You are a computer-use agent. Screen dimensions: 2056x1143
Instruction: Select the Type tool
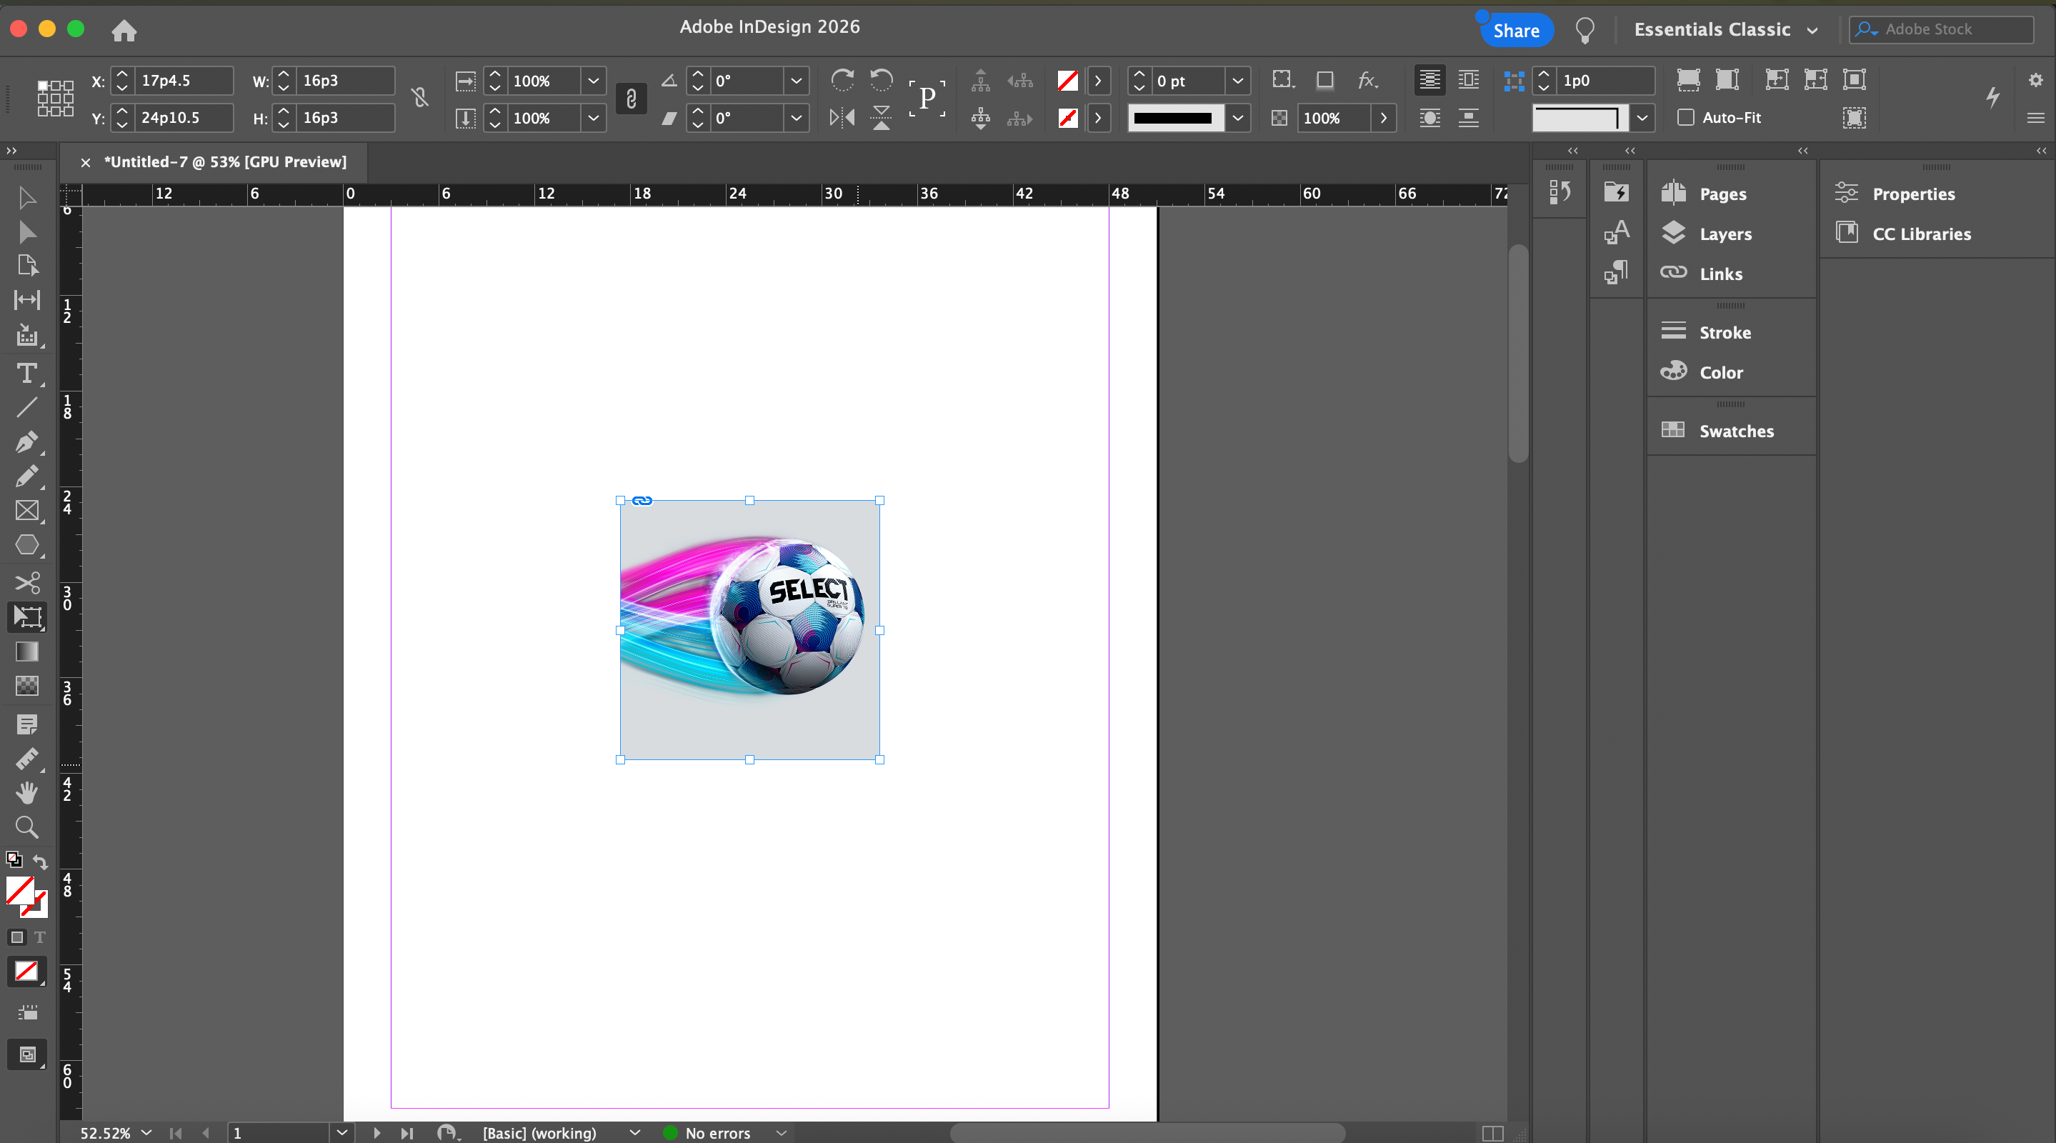coord(26,374)
